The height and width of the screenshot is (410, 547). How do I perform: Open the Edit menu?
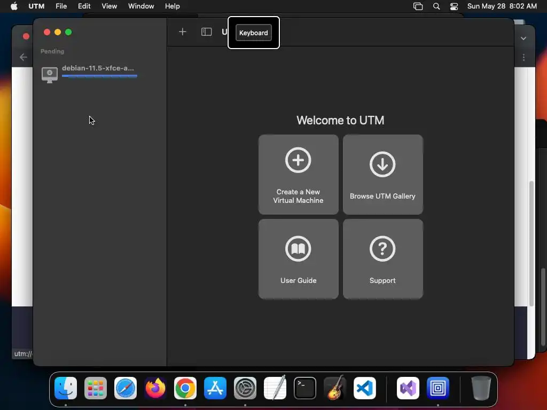(x=84, y=6)
